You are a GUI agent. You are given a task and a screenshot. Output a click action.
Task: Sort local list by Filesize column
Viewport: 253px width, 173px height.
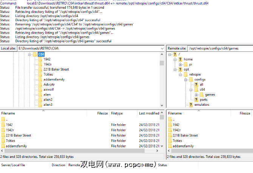click(98, 113)
